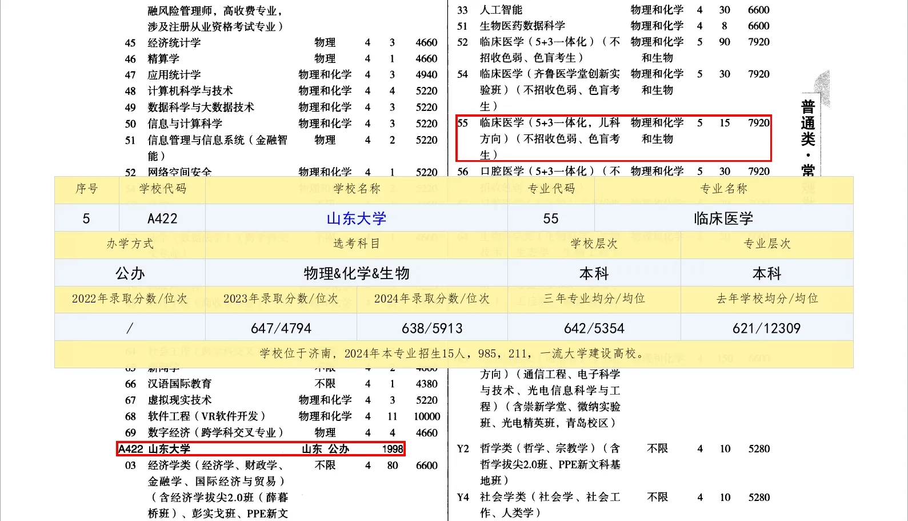Image resolution: width=908 pixels, height=521 pixels.
Task: Click the 序号 column header
Action: [87, 189]
